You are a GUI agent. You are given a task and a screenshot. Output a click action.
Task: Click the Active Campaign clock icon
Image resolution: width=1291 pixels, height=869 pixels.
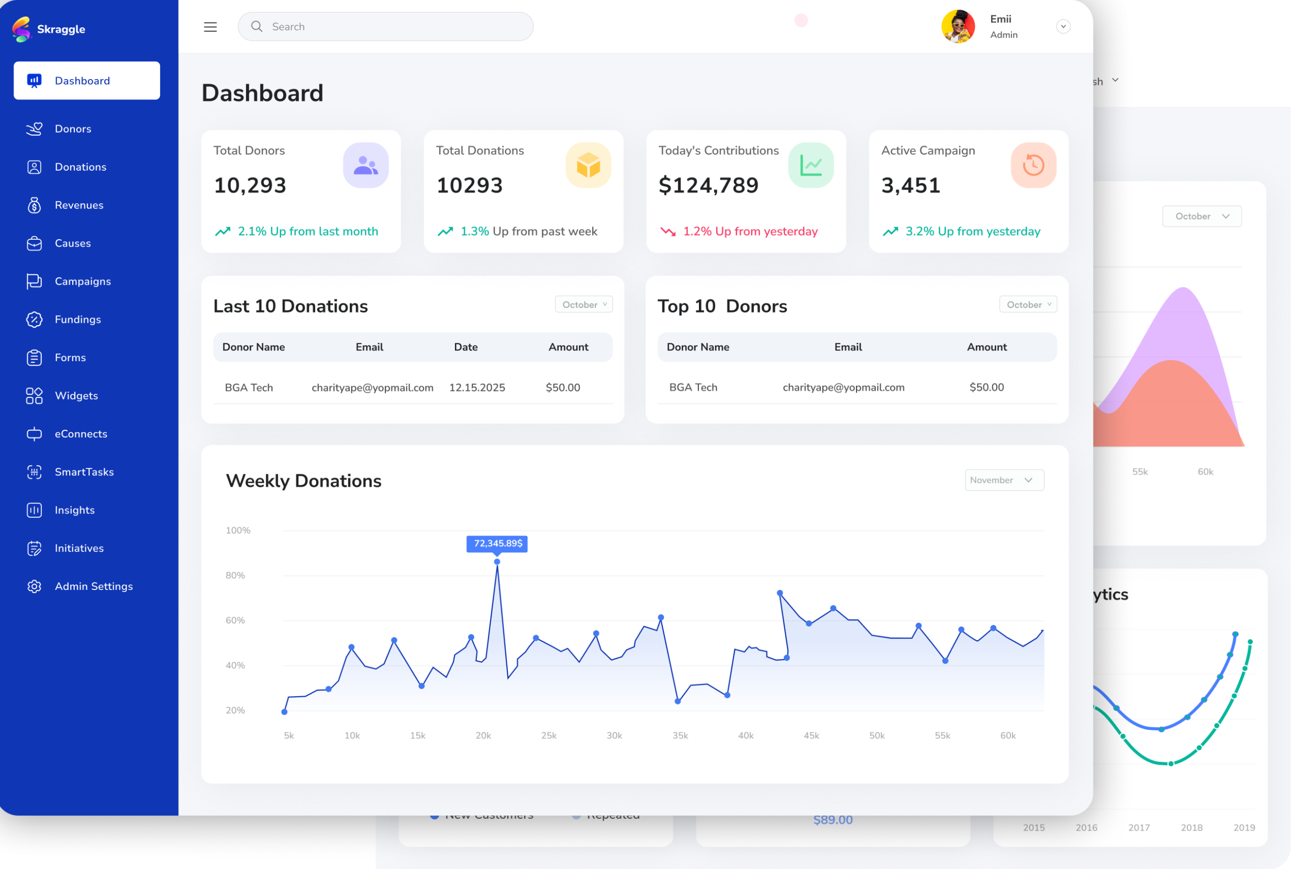click(1033, 165)
